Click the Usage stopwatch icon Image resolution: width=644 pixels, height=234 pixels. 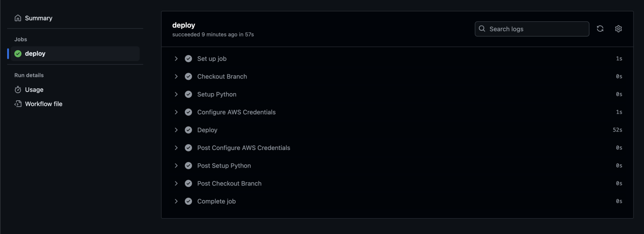coord(18,90)
